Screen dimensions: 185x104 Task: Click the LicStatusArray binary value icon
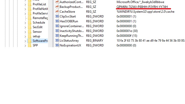[x=57, y=40]
